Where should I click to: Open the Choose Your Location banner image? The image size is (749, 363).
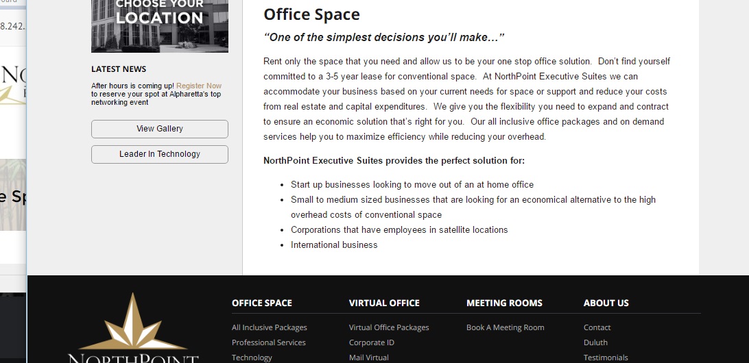point(160,26)
